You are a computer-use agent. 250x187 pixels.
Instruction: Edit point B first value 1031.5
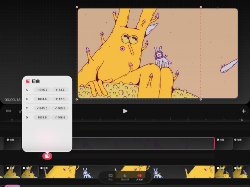click(x=42, y=99)
